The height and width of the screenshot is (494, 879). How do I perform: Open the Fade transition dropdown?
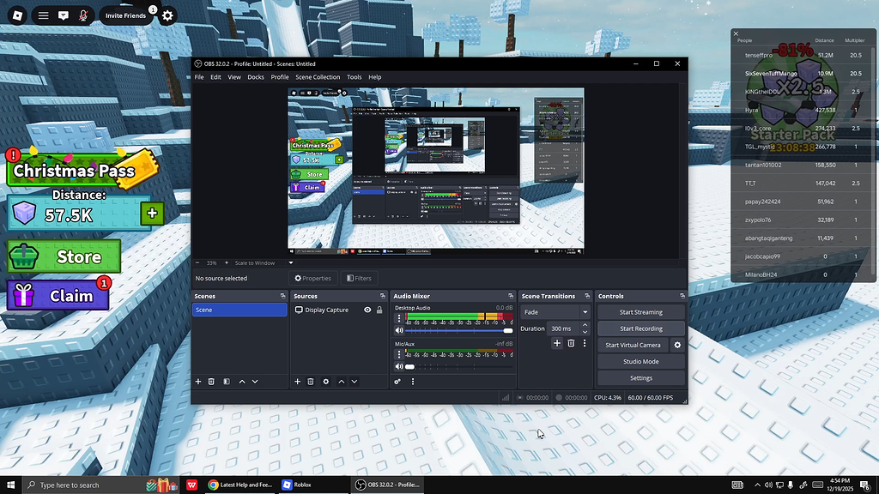tap(585, 312)
